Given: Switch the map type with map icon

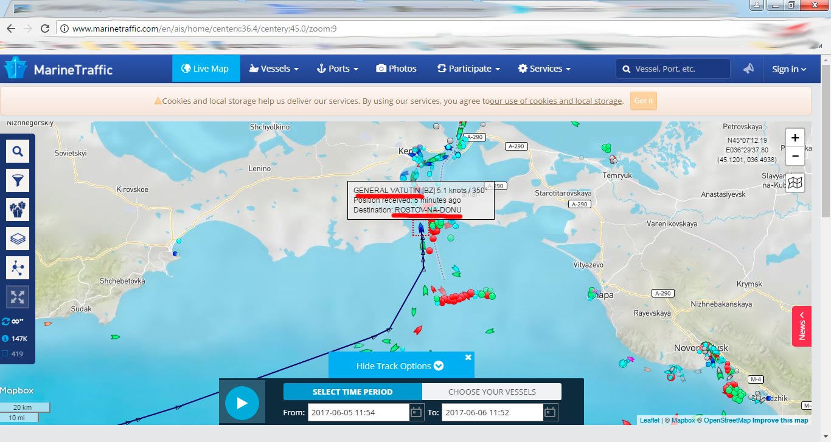Looking at the screenshot, I should pyautogui.click(x=795, y=182).
